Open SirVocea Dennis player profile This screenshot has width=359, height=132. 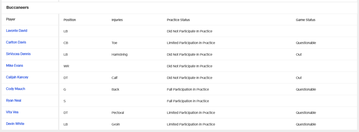(18, 54)
